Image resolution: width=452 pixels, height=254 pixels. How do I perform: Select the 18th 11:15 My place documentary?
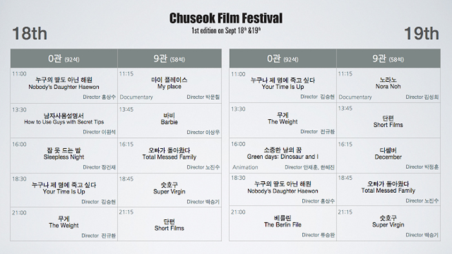coord(169,86)
